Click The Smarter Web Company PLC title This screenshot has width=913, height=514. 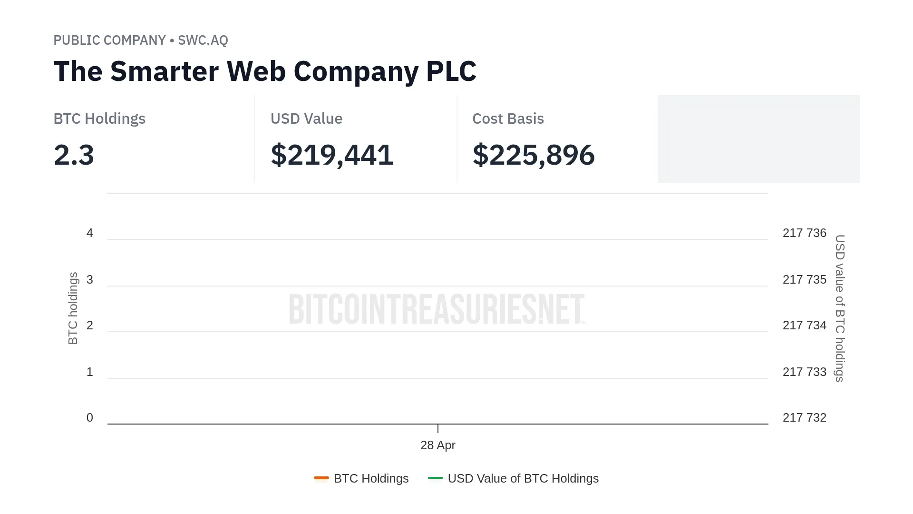pos(265,71)
